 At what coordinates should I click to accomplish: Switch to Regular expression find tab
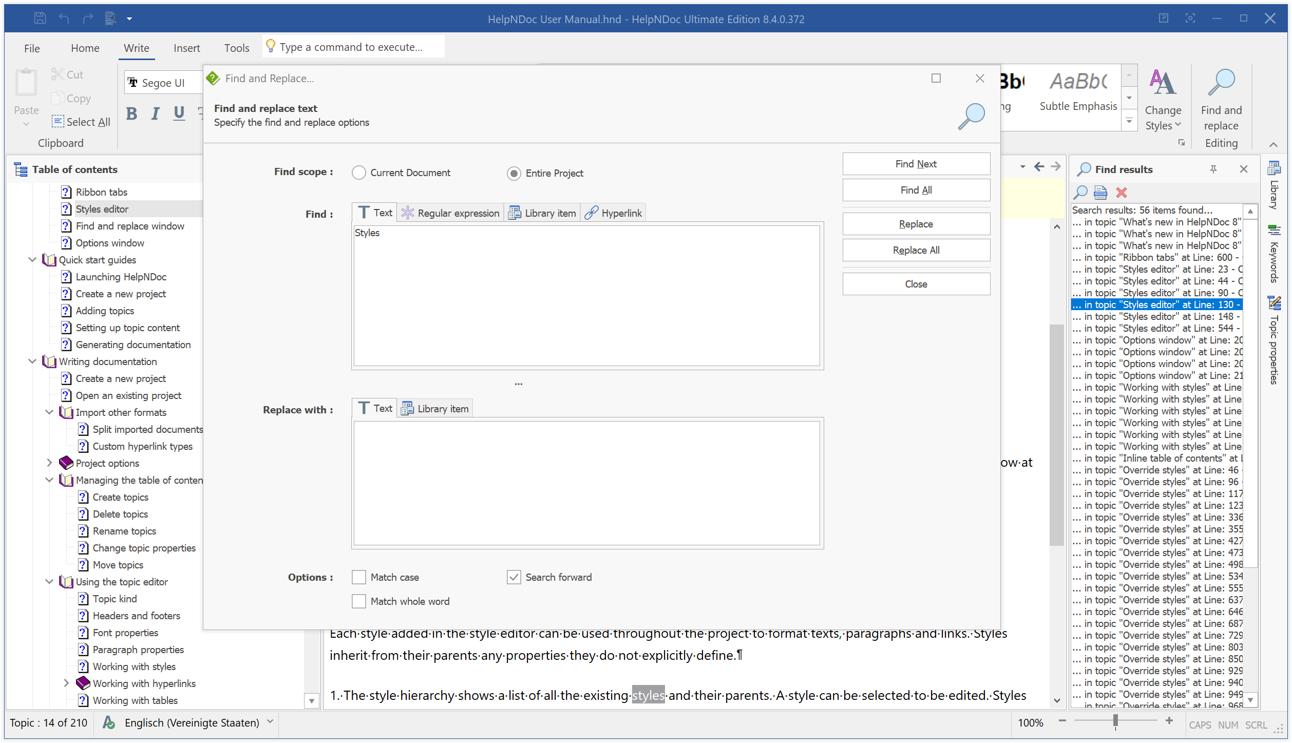[x=450, y=213]
